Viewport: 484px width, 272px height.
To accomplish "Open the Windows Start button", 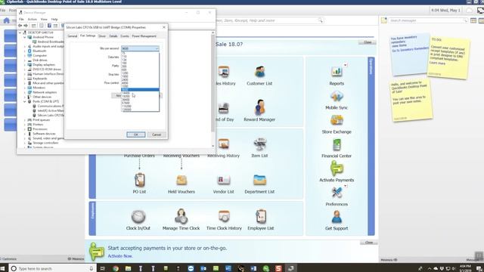I will coord(3,268).
